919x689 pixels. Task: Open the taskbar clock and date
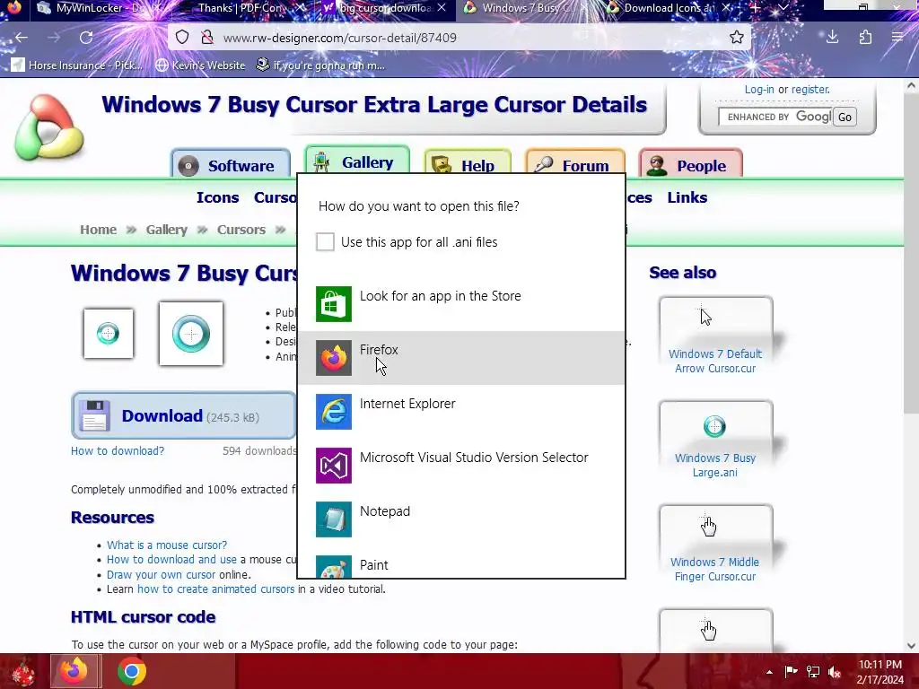(880, 671)
